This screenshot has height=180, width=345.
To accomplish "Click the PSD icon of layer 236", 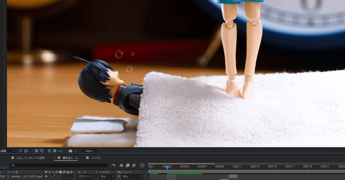I will point(8,176).
